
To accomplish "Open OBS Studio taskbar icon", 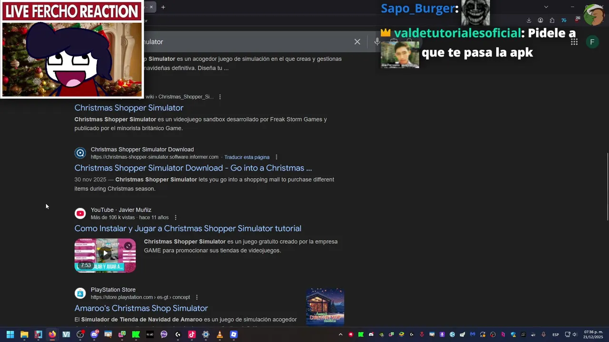I will coord(80,334).
